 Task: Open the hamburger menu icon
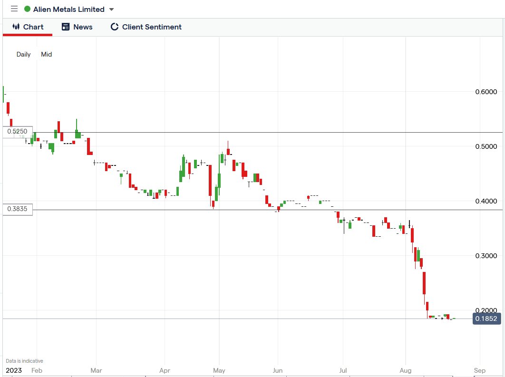(x=14, y=9)
